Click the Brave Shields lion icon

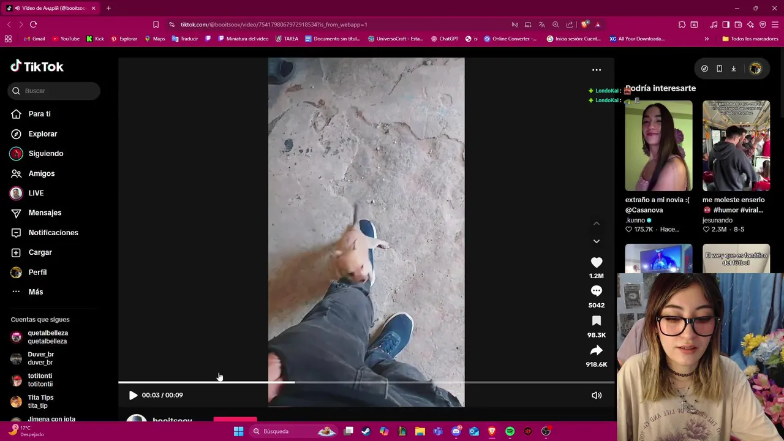pyautogui.click(x=585, y=24)
